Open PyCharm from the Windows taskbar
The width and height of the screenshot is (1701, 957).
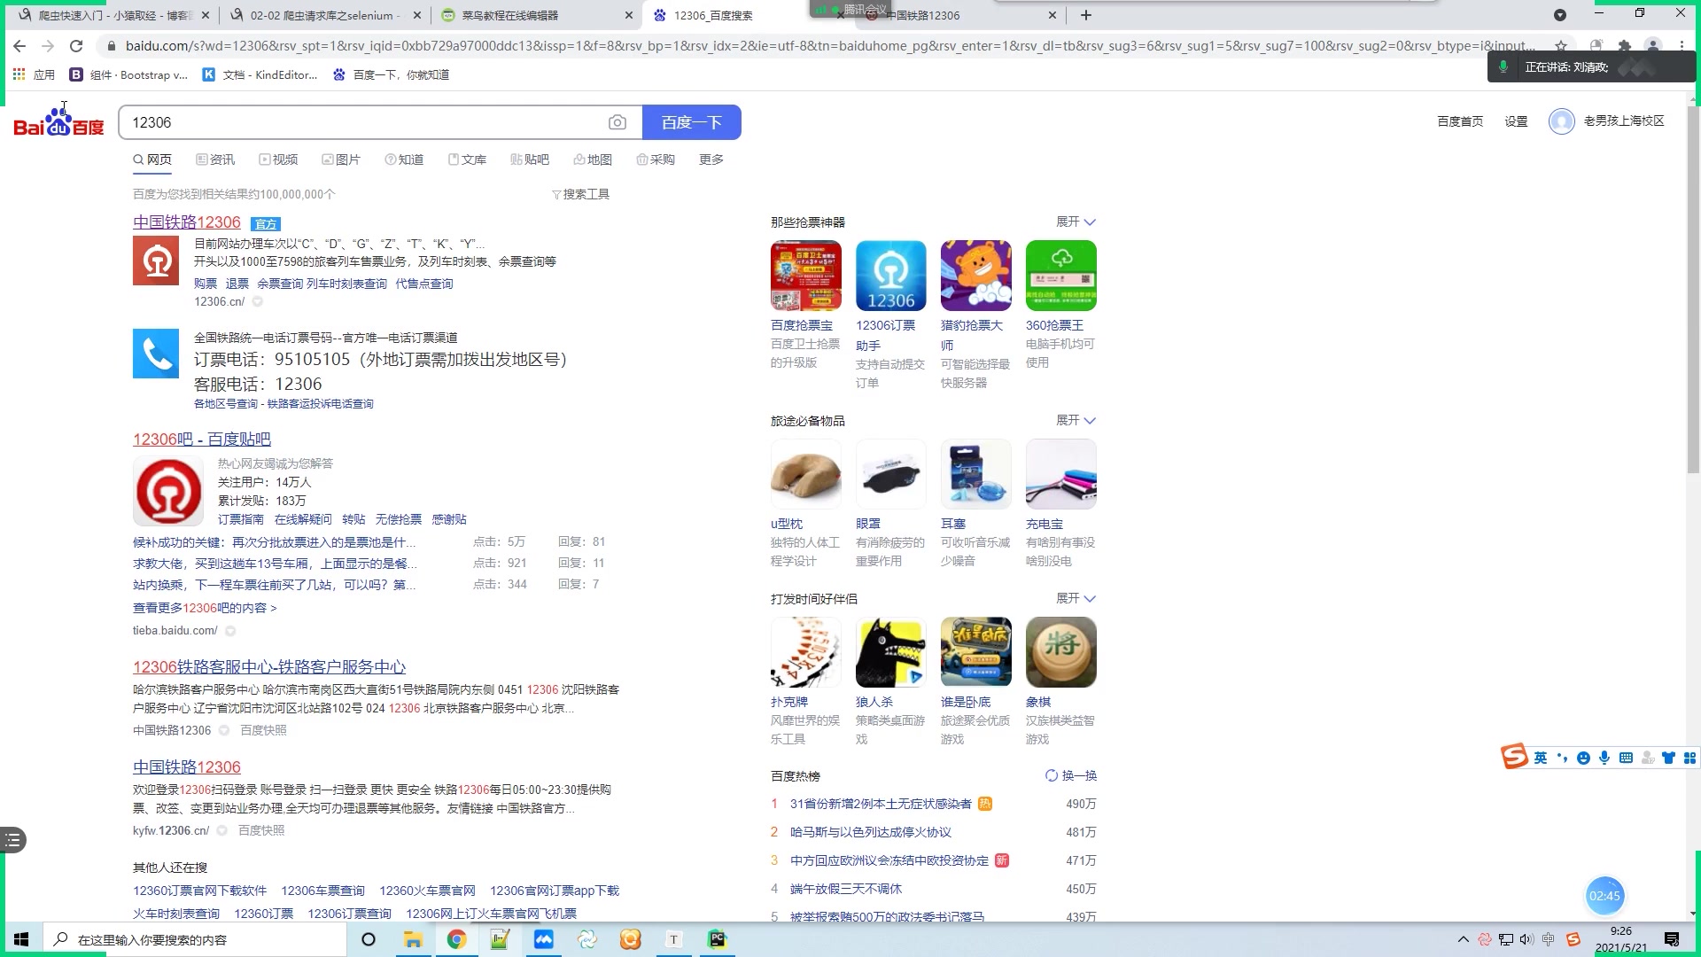tap(718, 939)
